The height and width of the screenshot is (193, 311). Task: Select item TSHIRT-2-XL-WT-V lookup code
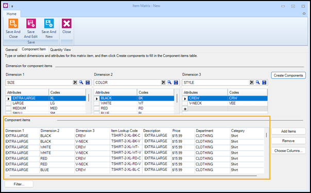click(126, 152)
